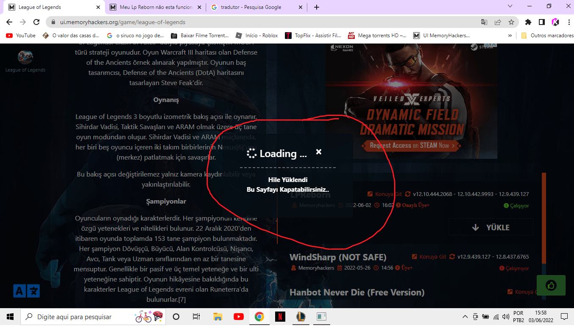Open the Request Access on Steam ad banner
574x331 pixels.
point(411,146)
